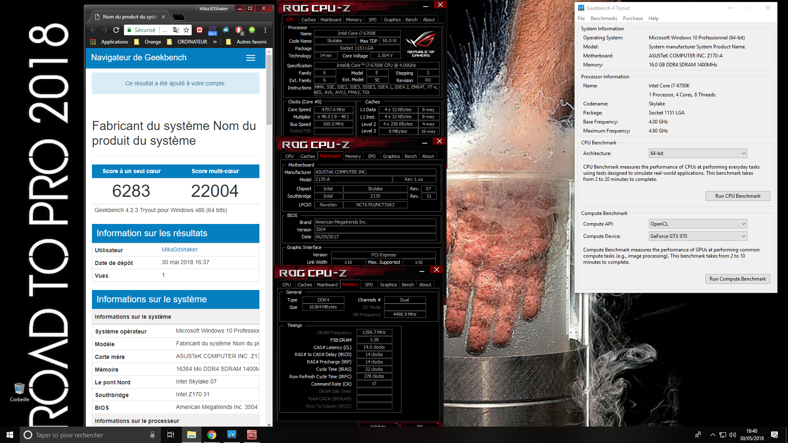Open File Explorer from the taskbar
Image resolution: width=788 pixels, height=443 pixels.
pos(191,435)
